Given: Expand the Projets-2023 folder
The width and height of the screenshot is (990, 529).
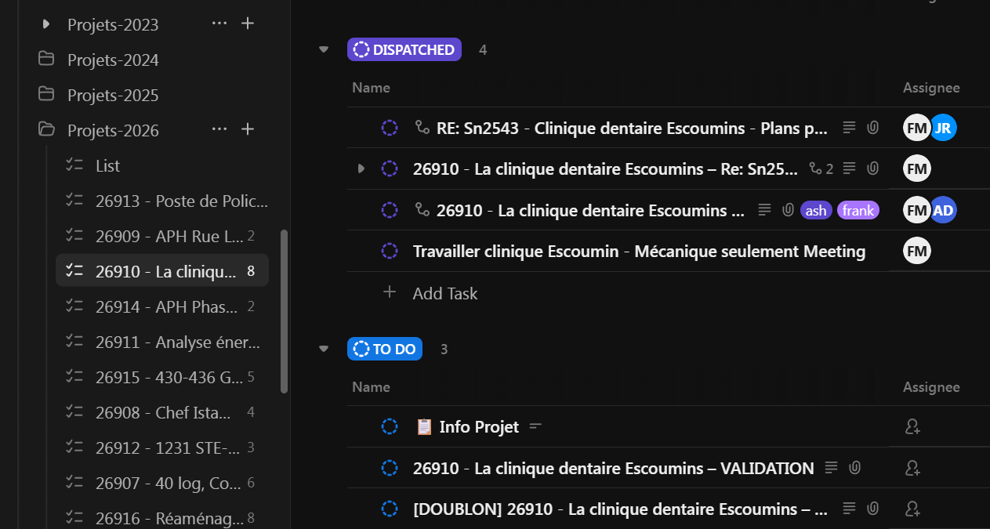Looking at the screenshot, I should (x=46, y=24).
